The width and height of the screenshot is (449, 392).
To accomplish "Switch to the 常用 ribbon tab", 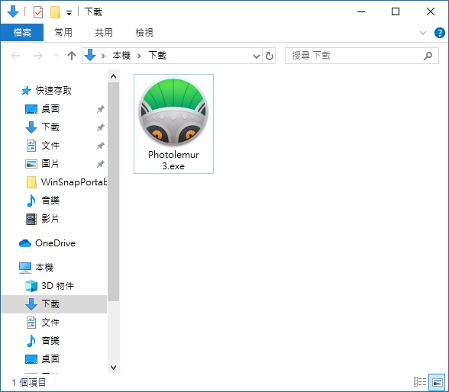I will pyautogui.click(x=63, y=32).
